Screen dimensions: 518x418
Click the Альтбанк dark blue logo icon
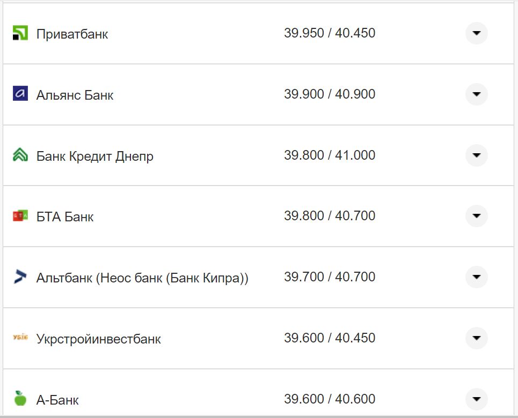(20, 277)
